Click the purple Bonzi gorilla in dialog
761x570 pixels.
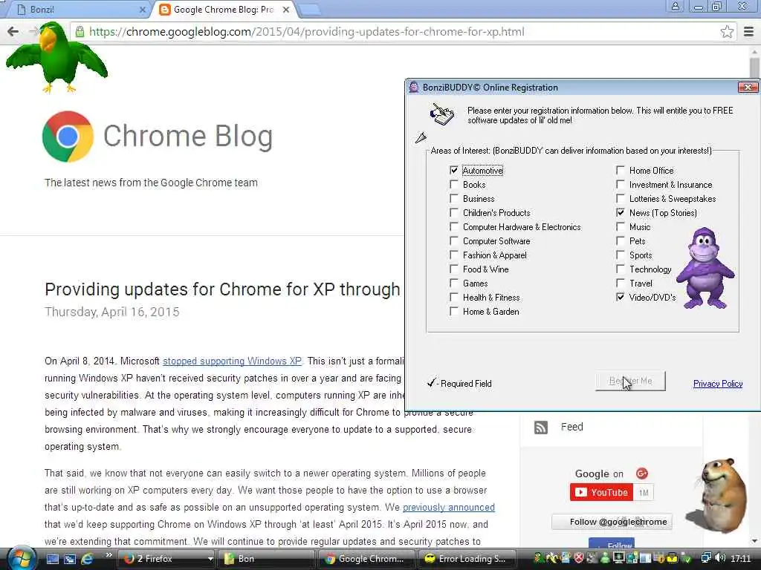tap(705, 268)
